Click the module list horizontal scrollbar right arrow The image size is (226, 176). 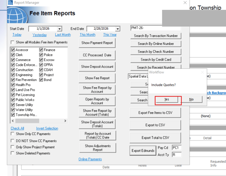pos(65,121)
